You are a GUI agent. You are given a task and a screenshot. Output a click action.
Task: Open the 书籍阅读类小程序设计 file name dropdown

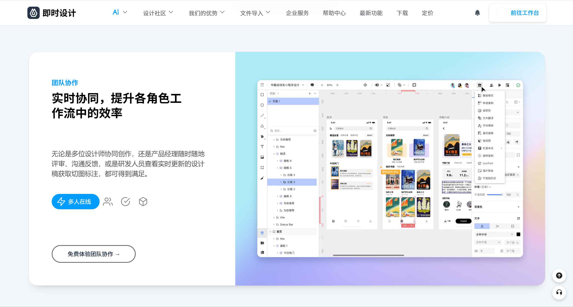287,85
